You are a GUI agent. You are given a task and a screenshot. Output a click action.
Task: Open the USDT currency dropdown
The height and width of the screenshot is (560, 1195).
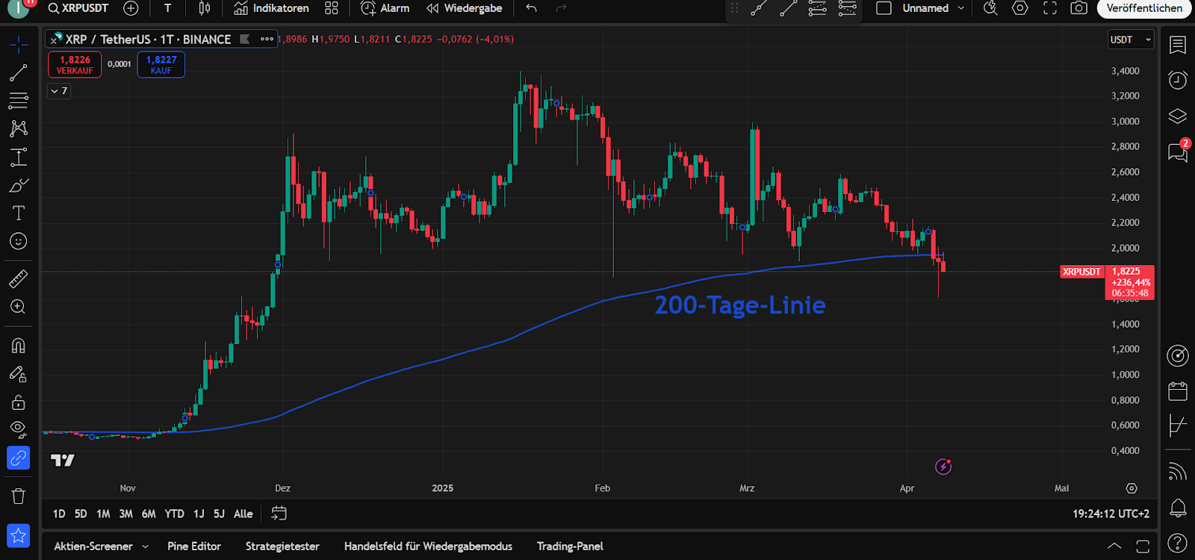coord(1131,40)
